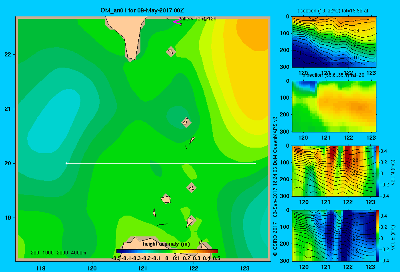Click the "300" depth tick of the salinity section
The height and width of the screenshot is (272, 400).
point(285,132)
